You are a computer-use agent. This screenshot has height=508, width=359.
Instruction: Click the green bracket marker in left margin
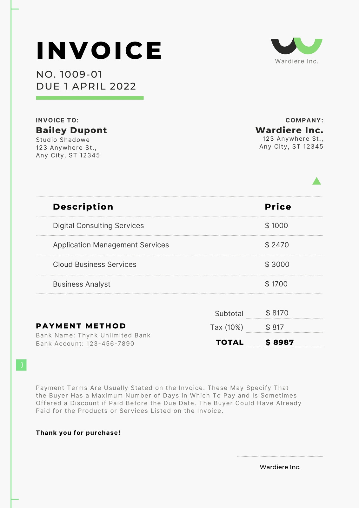click(x=21, y=365)
